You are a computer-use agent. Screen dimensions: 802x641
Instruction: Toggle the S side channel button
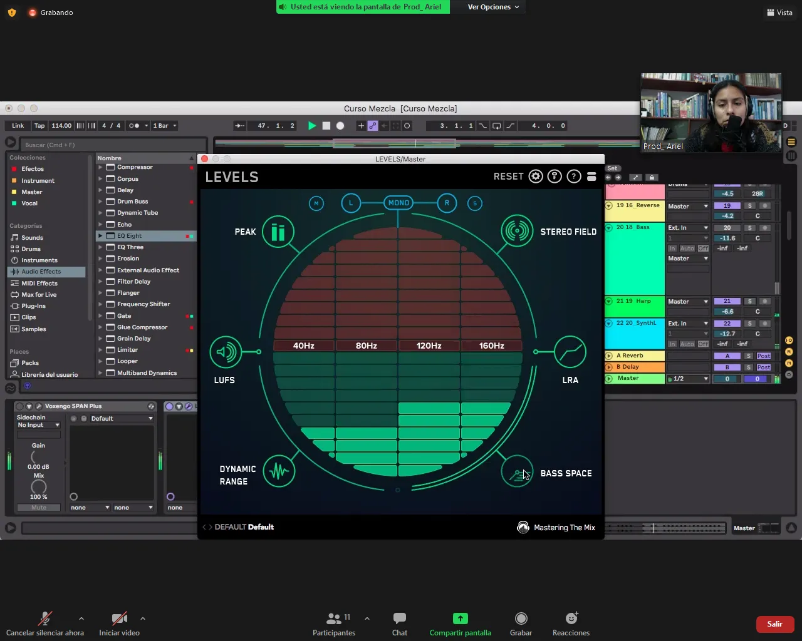click(x=475, y=203)
